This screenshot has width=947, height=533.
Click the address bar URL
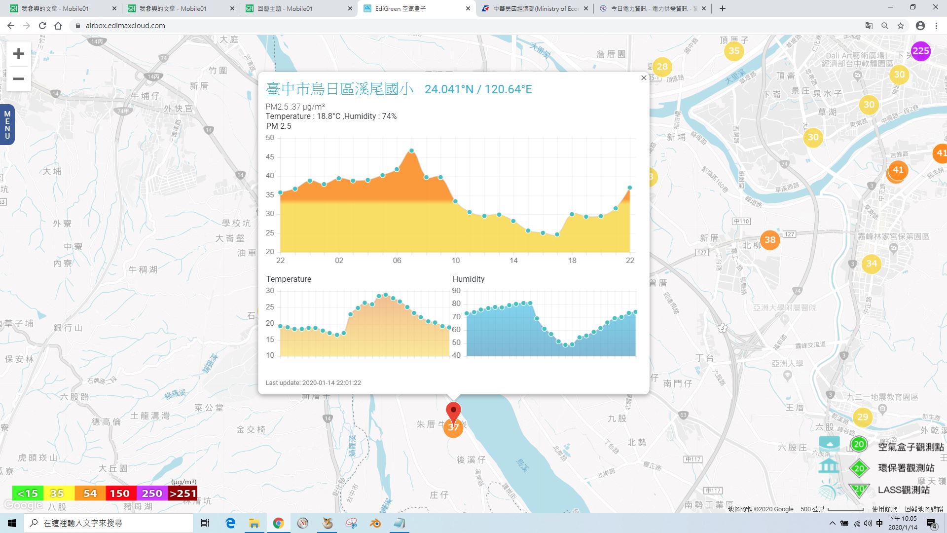125,26
